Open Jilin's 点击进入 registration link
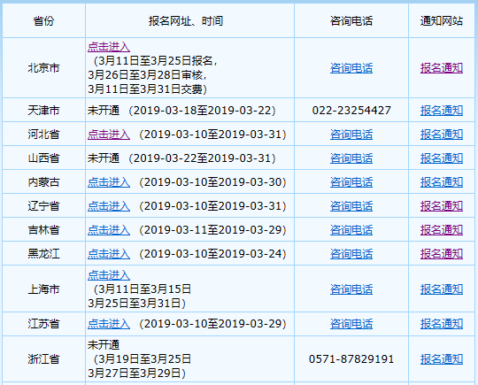This screenshot has height=385, width=478. 109,230
